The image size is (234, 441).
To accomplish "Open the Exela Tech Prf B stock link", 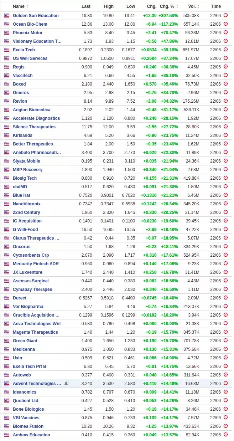I will coord(30,366).
